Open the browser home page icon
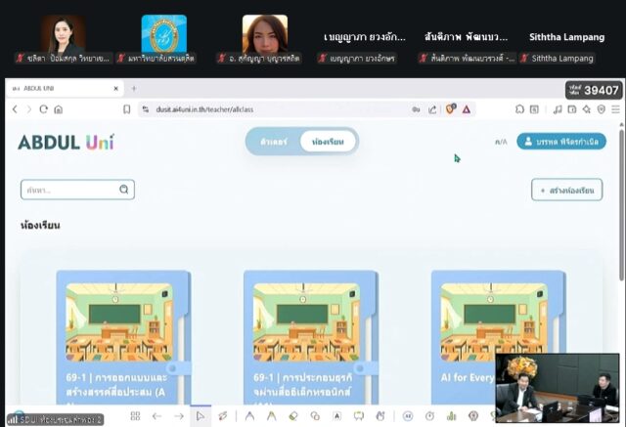Screen dimensions: 626x427 tap(59, 109)
